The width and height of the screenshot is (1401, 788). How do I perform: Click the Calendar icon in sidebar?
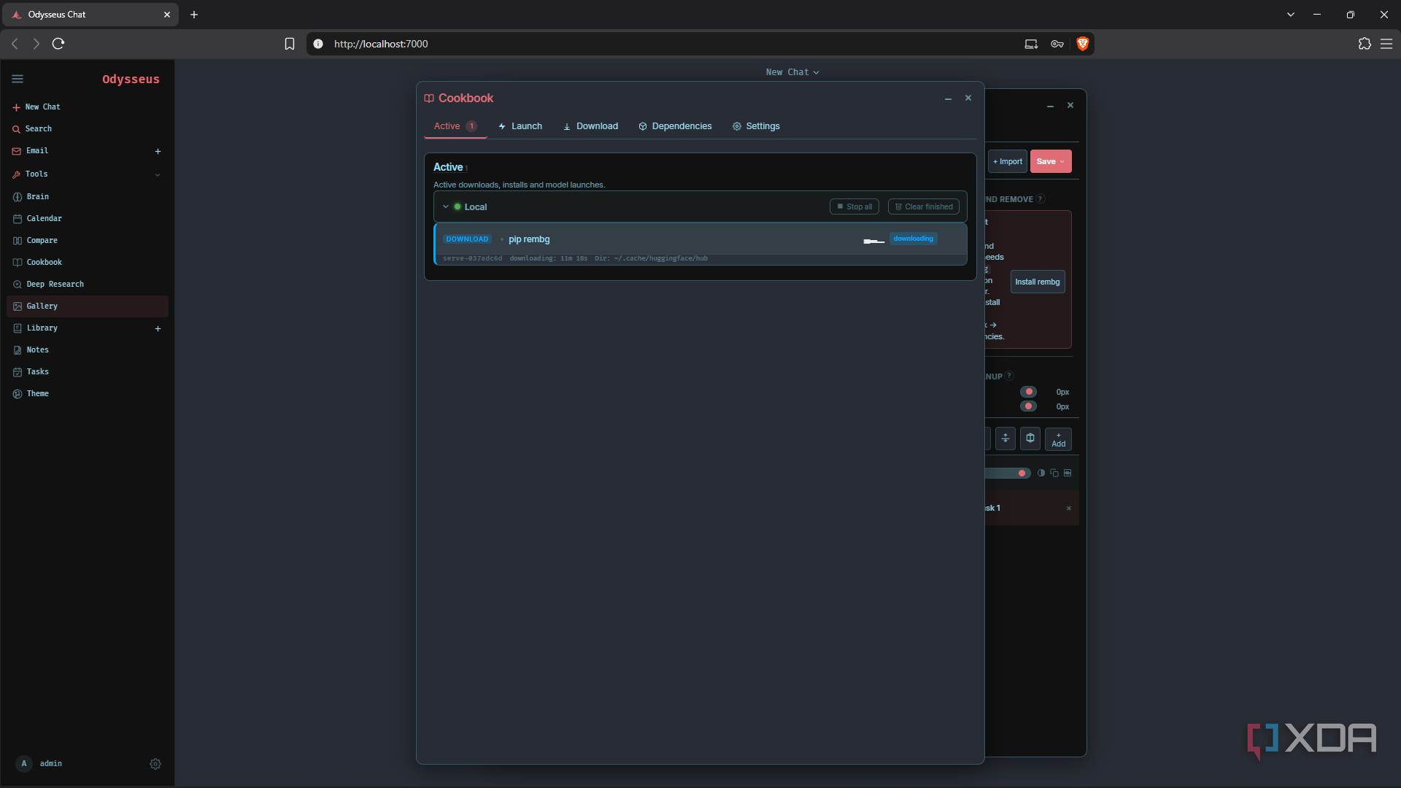point(18,219)
